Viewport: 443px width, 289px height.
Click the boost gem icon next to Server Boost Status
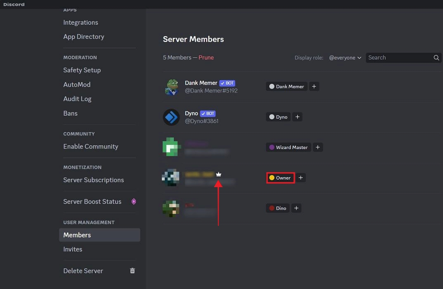point(133,201)
